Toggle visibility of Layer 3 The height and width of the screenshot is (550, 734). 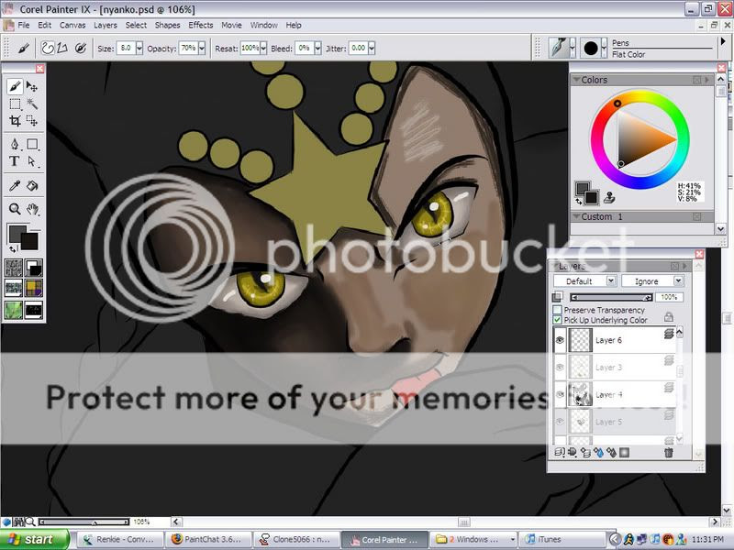(560, 368)
